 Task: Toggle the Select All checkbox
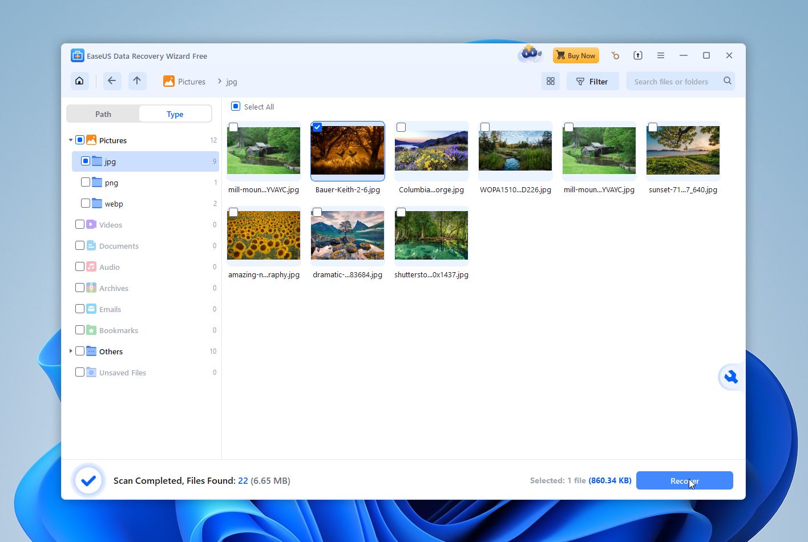pyautogui.click(x=236, y=107)
